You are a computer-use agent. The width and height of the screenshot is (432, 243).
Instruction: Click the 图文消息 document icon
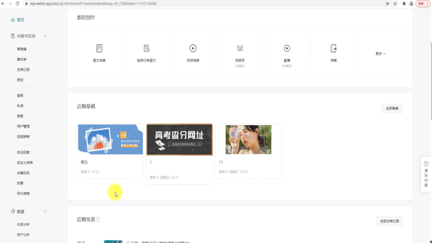click(99, 48)
